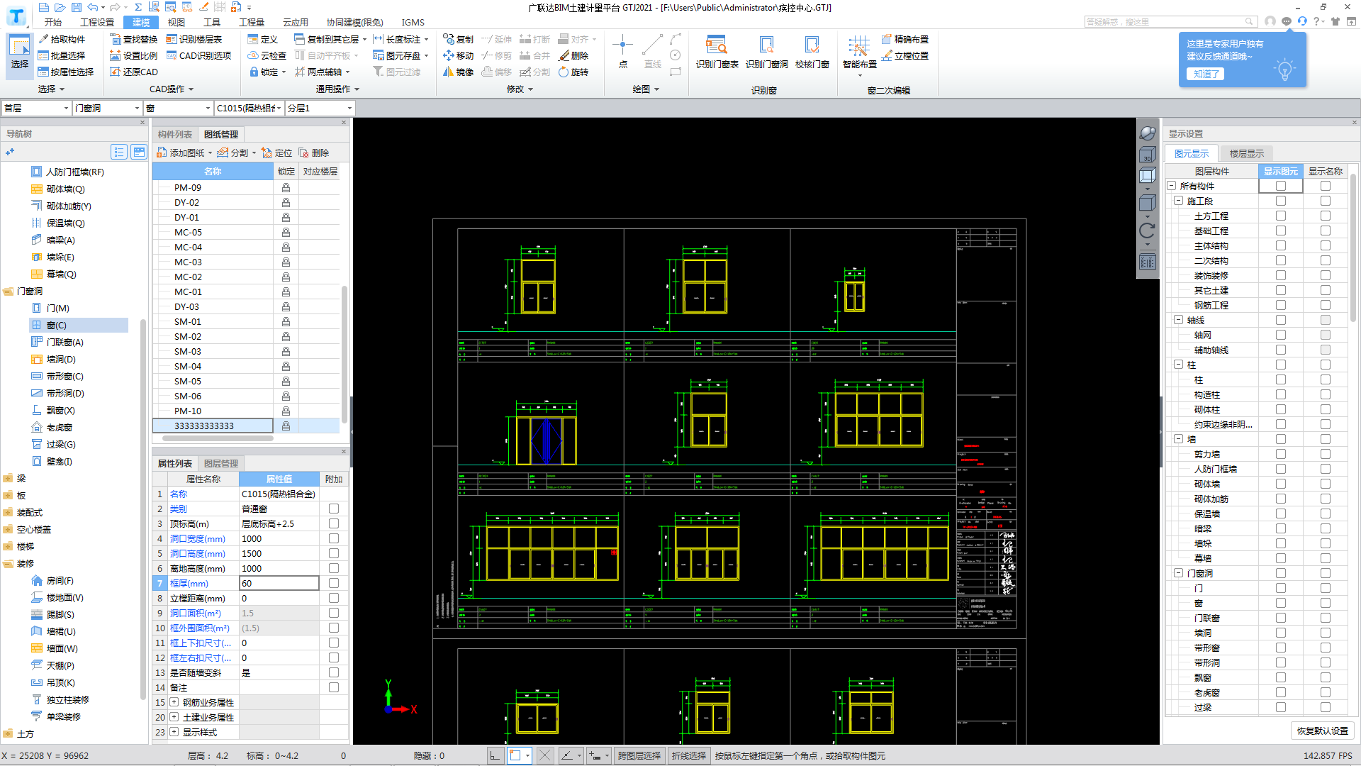Click 恢复默认设置 button
The height and width of the screenshot is (766, 1361).
1323,731
